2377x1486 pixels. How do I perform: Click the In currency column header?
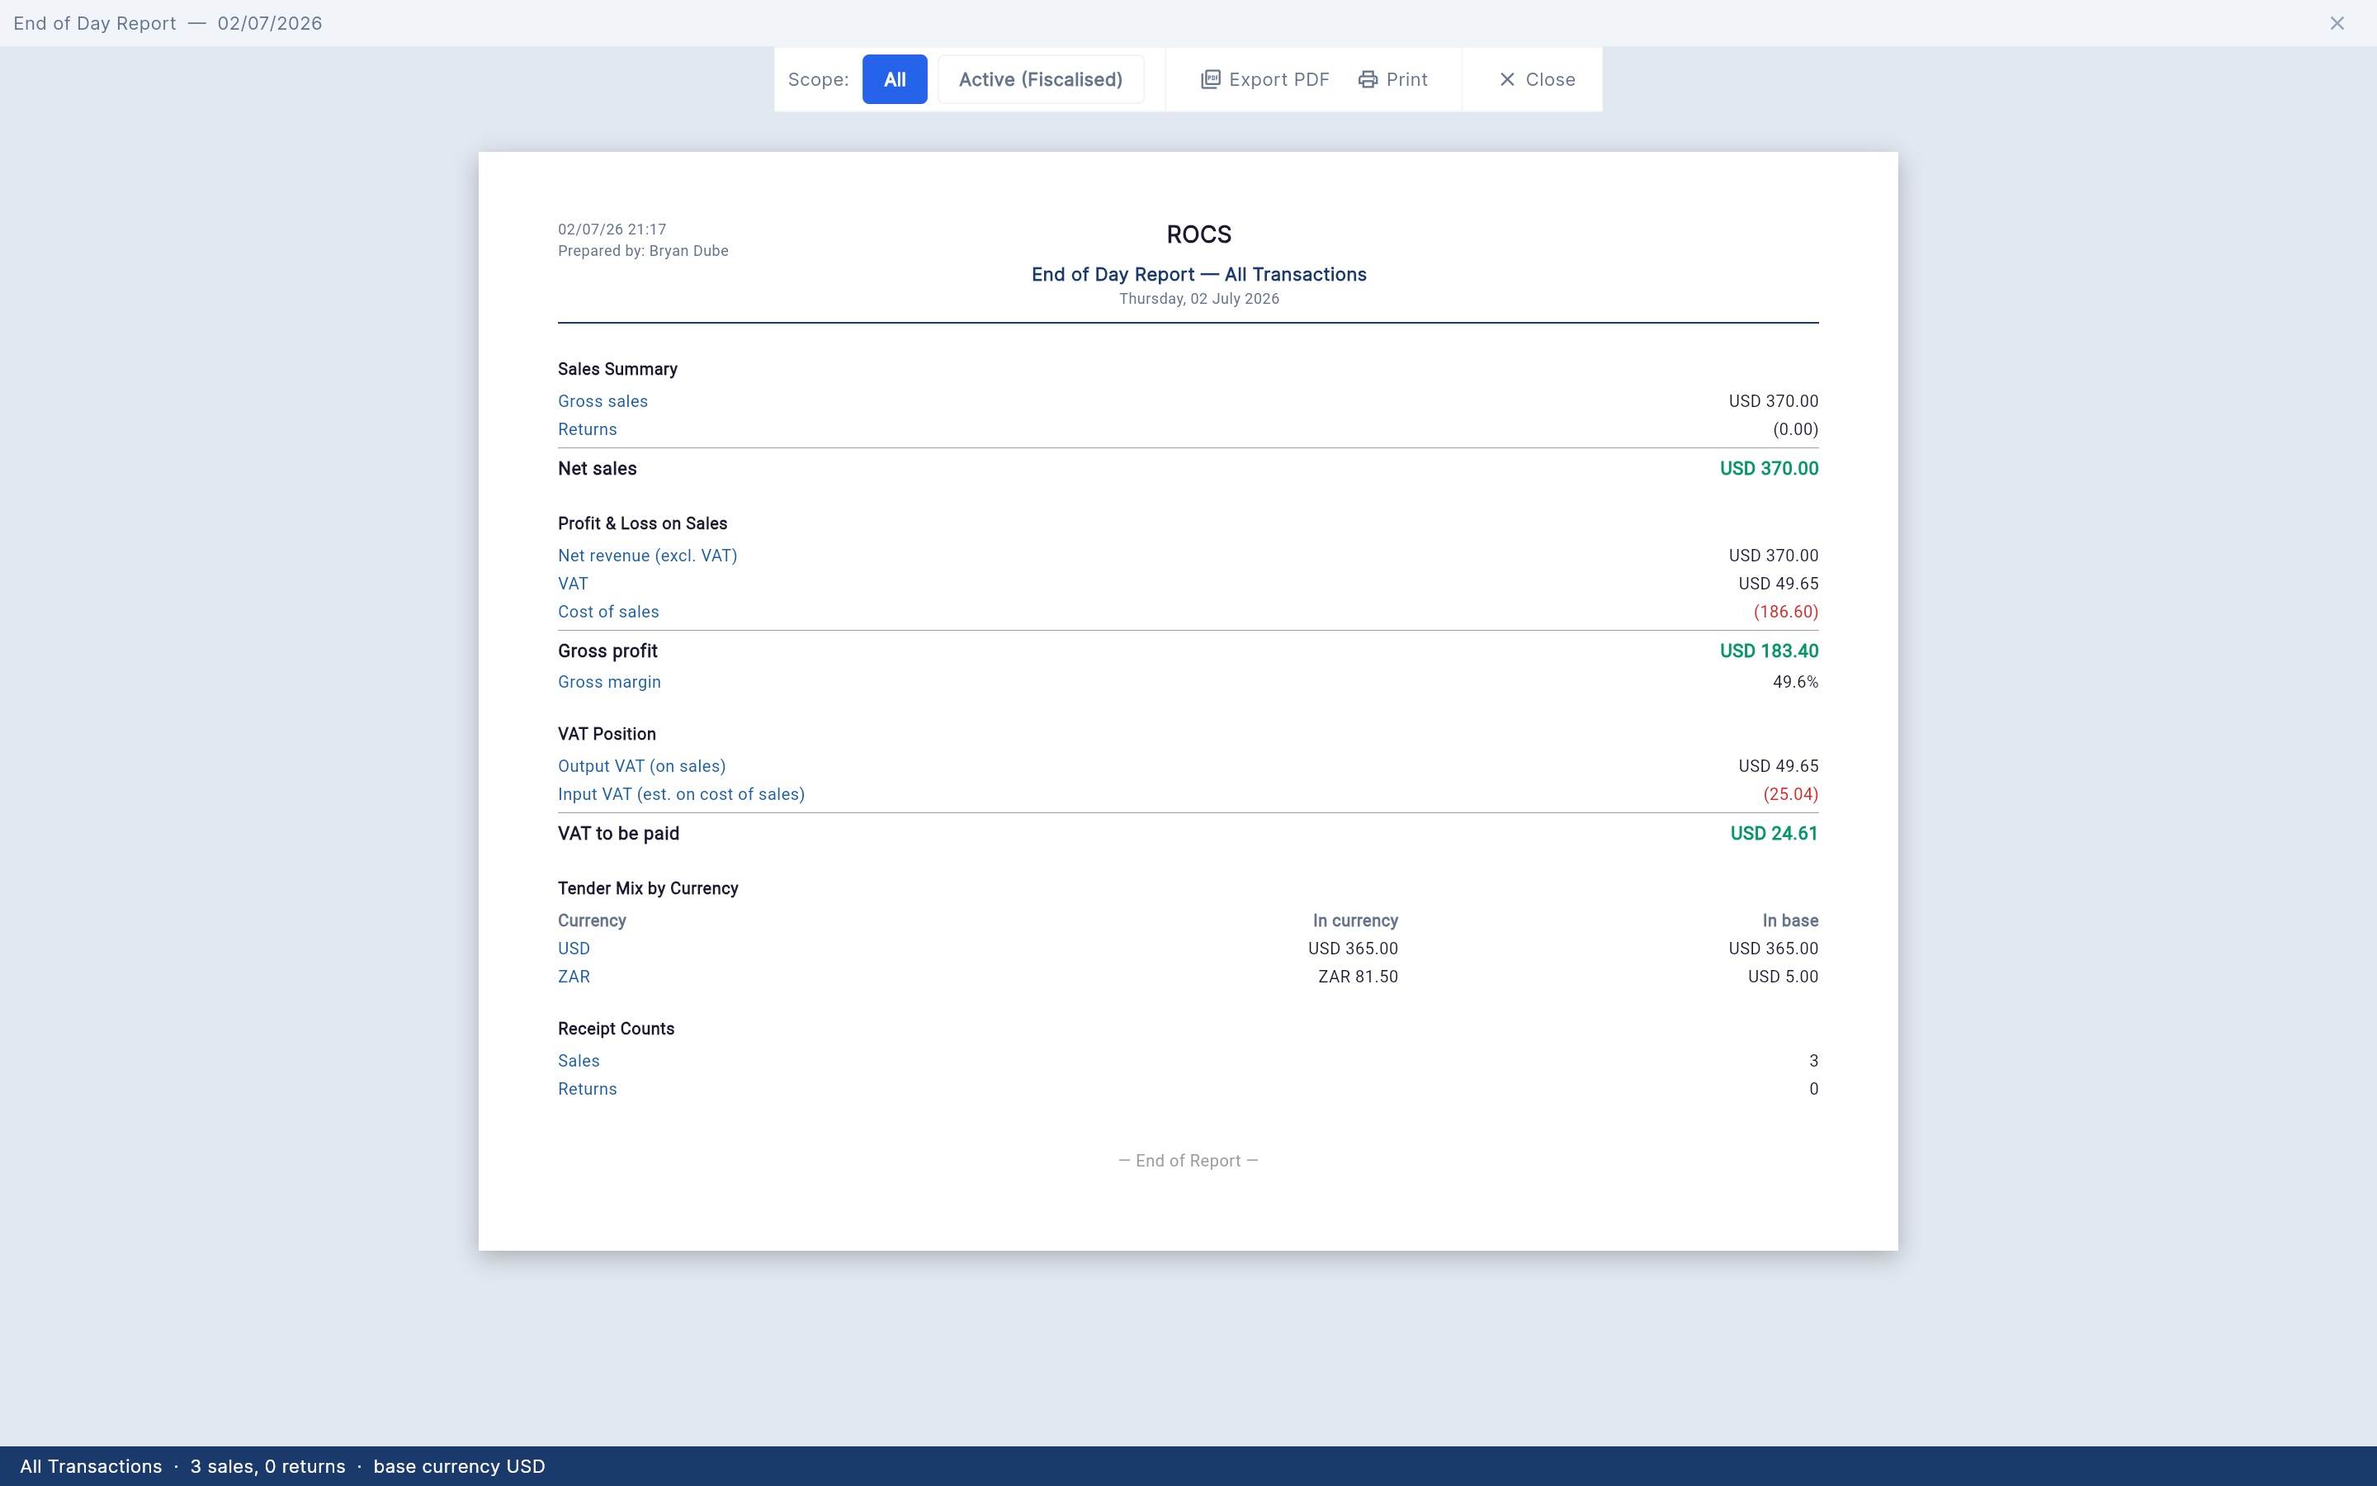pos(1355,920)
